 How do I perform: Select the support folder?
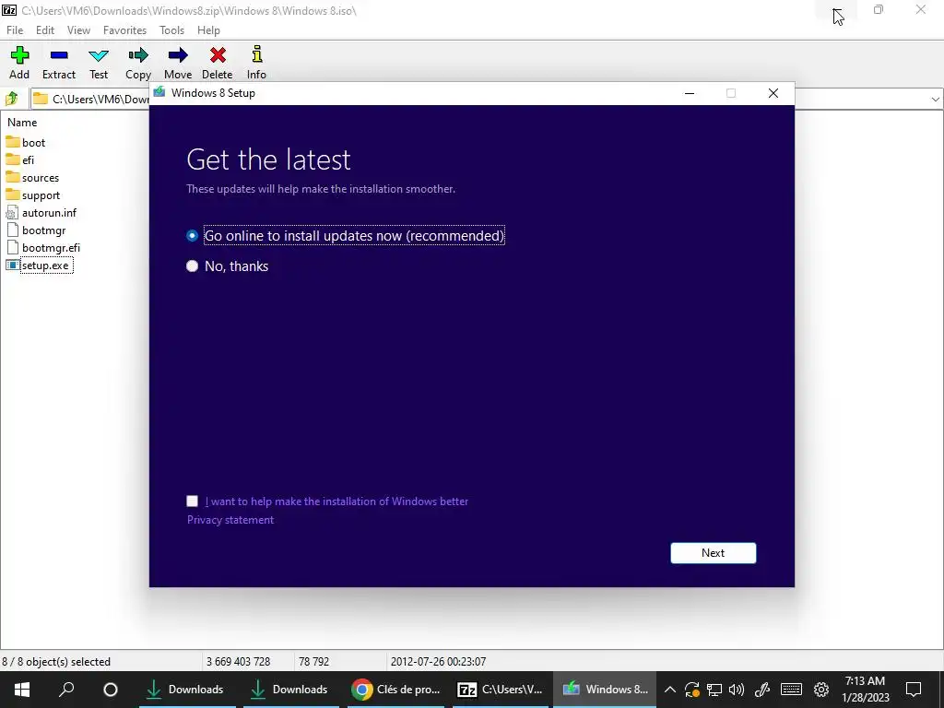(x=32, y=195)
